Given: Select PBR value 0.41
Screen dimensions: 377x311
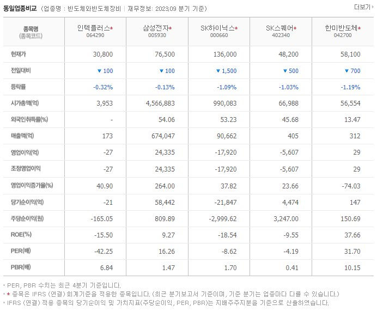Looking at the screenshot, I should (292, 268).
